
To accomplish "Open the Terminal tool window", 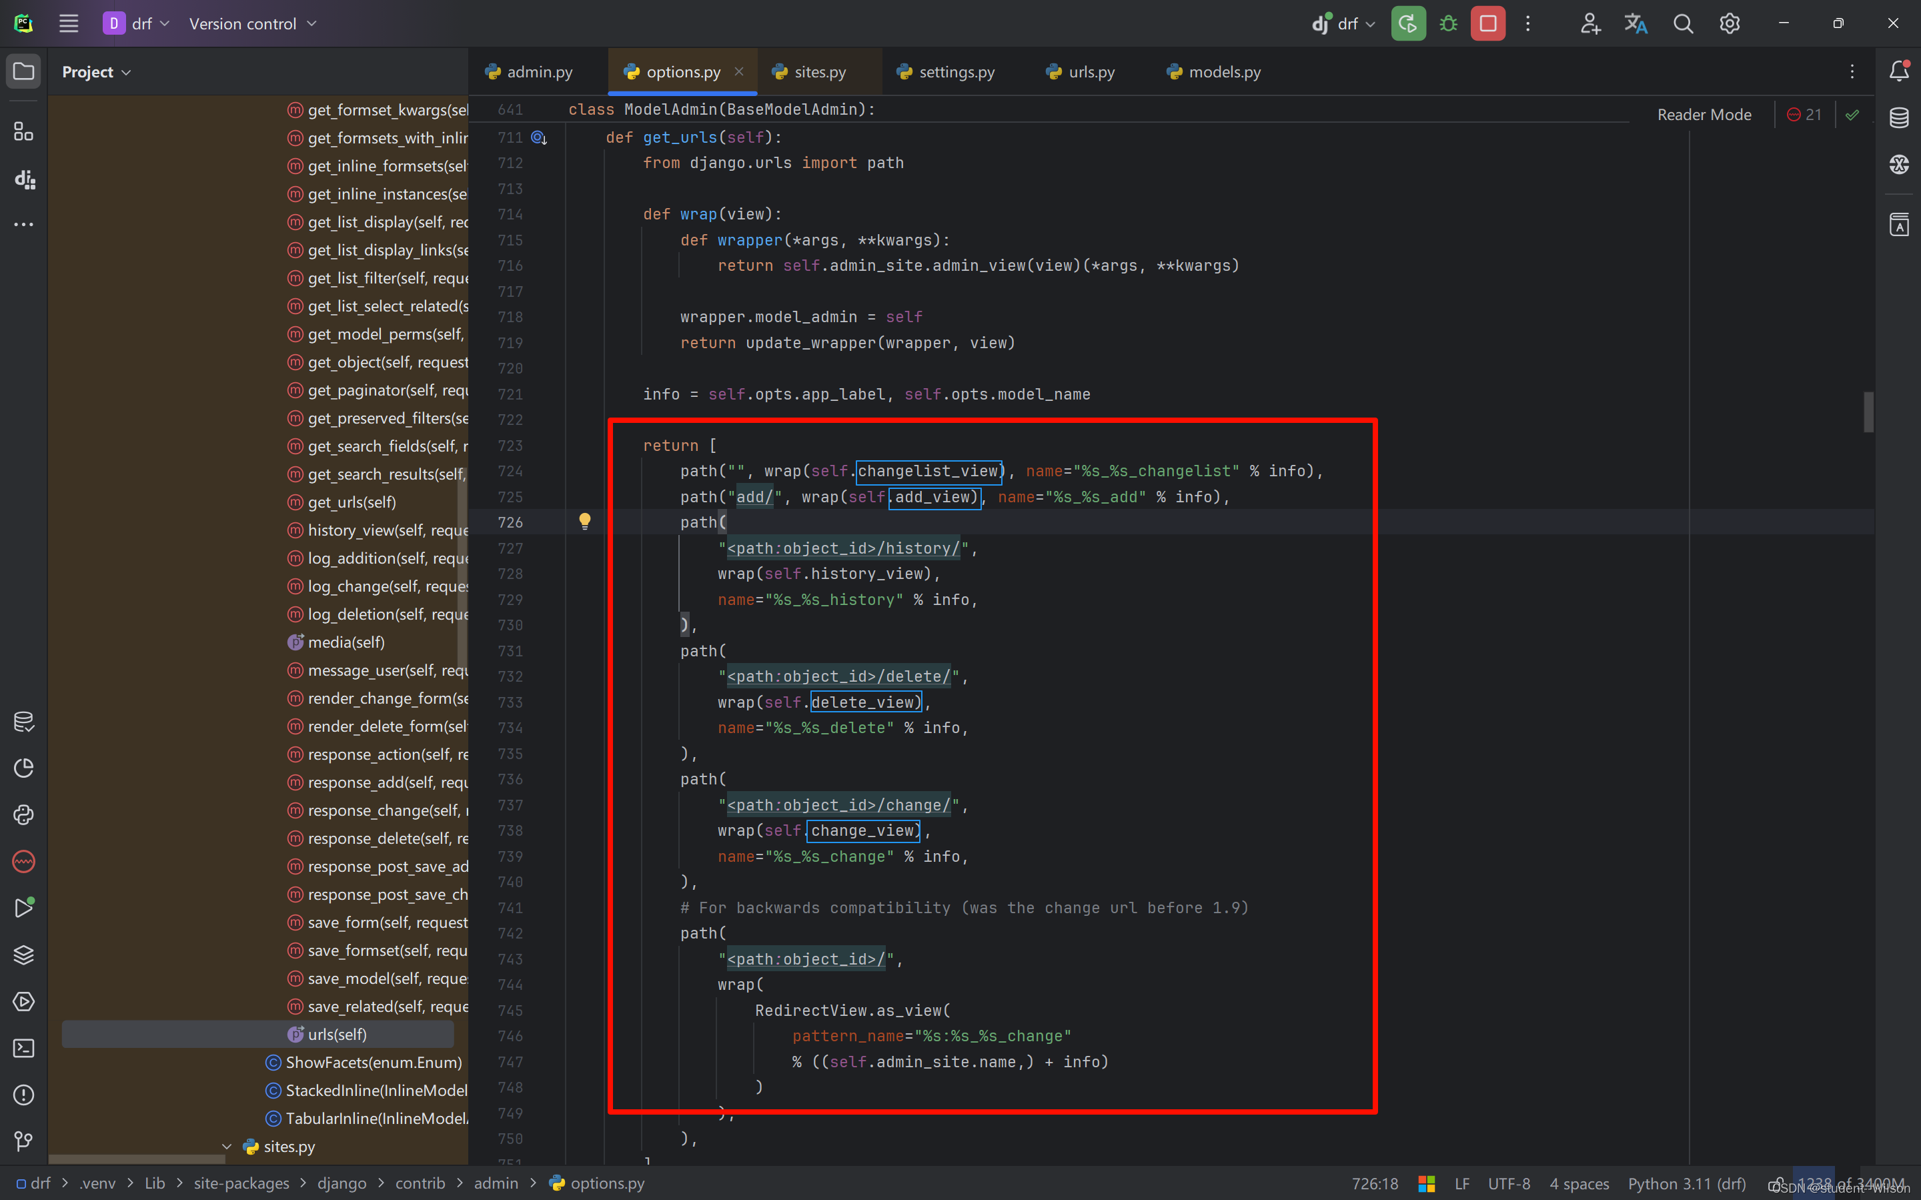I will pyautogui.click(x=24, y=1048).
